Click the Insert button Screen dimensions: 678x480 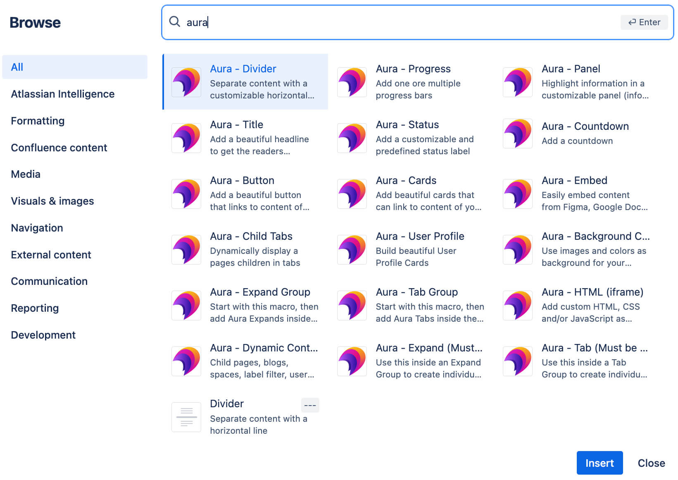pos(599,463)
